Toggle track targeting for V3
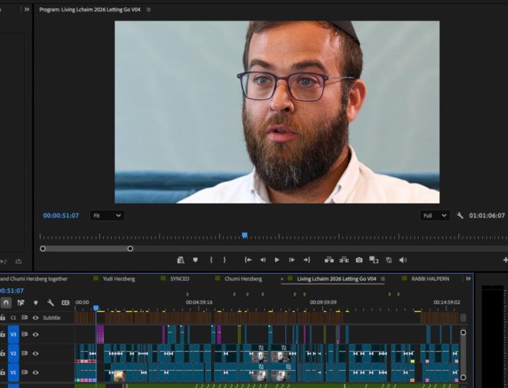Image resolution: width=508 pixels, height=388 pixels. pyautogui.click(x=13, y=334)
